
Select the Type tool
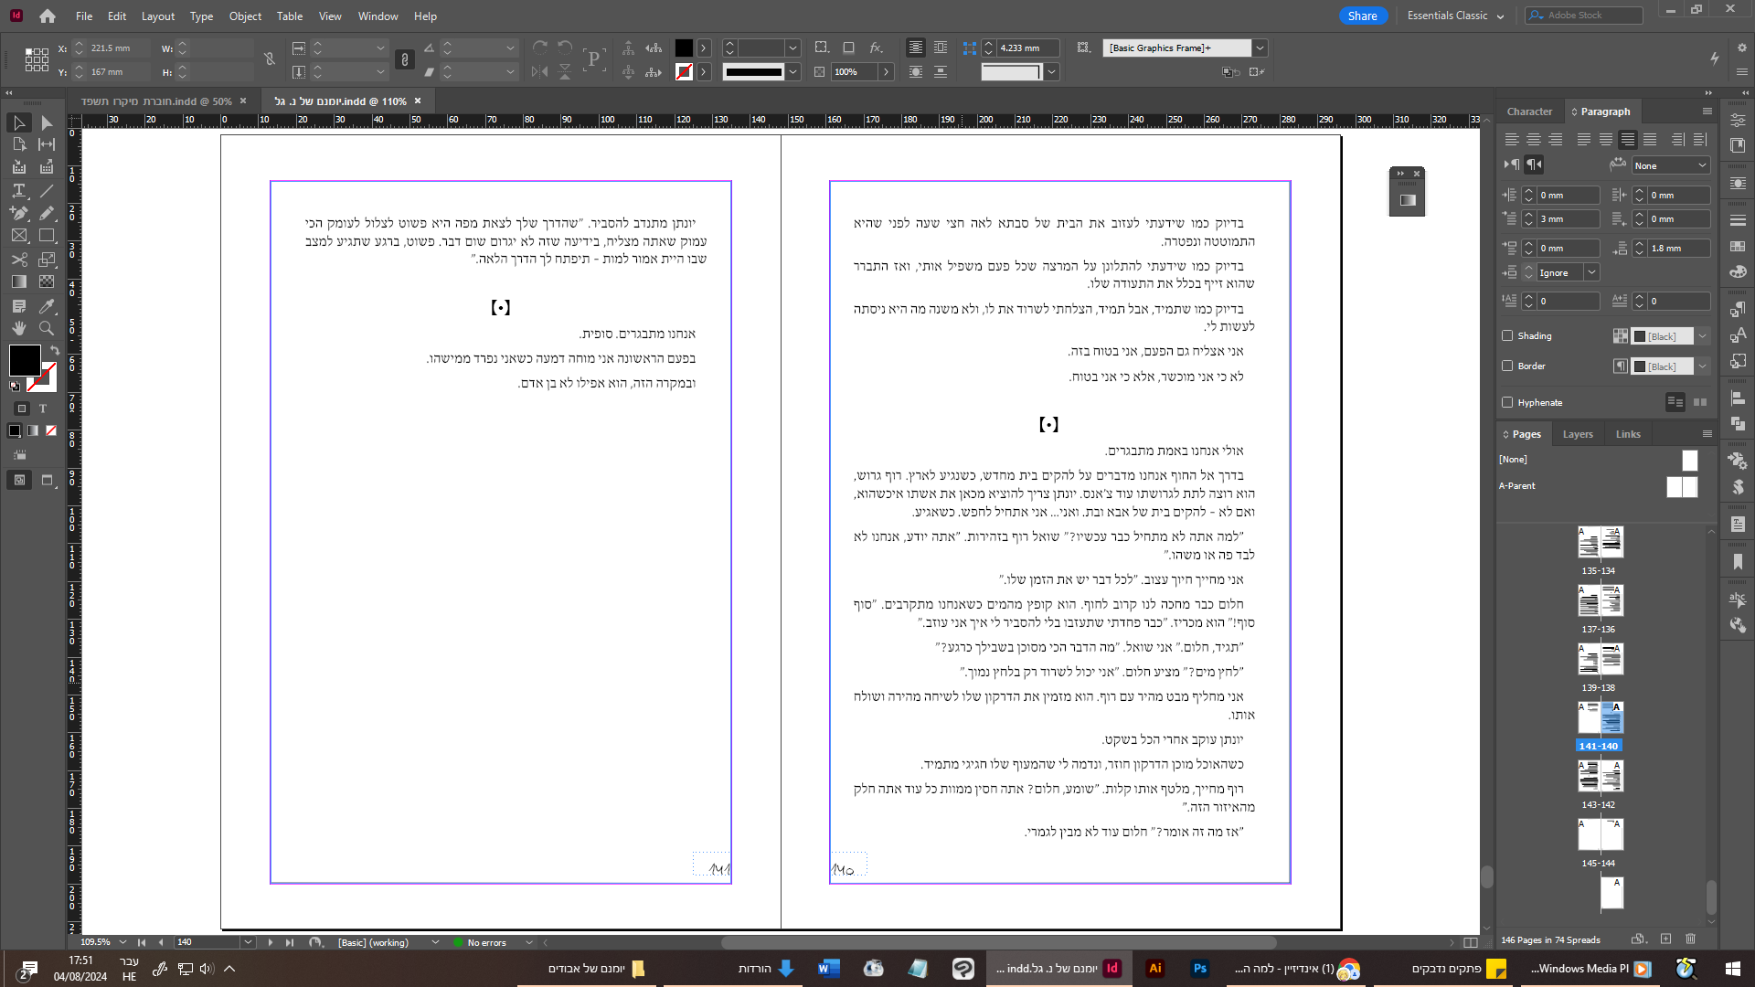pos(18,190)
